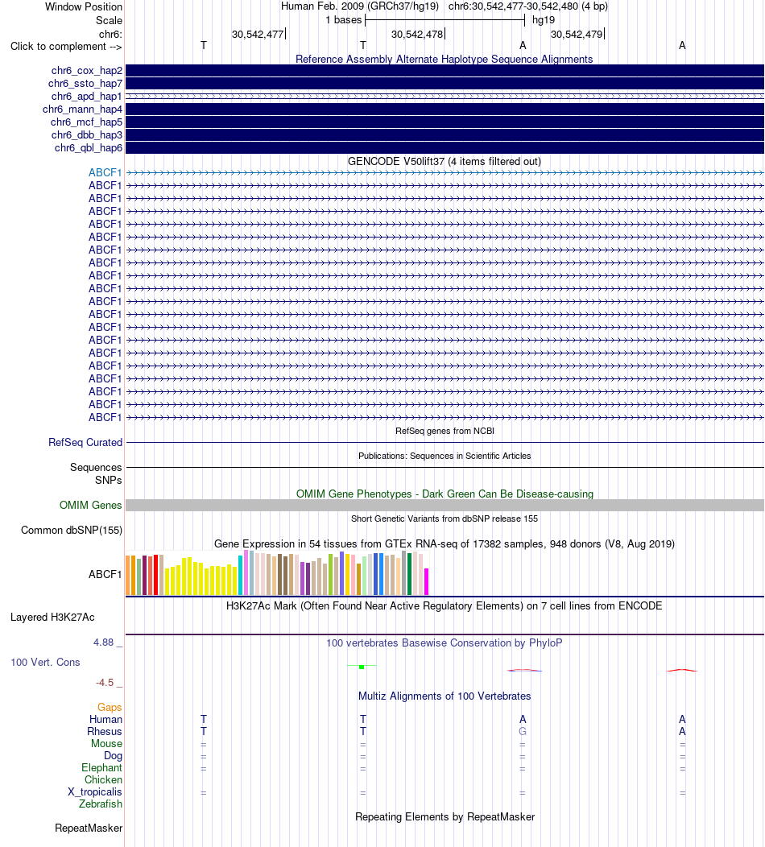Screen dimensions: 765x847
Task: Click the 4.88 upper scale value
Action: click(104, 642)
